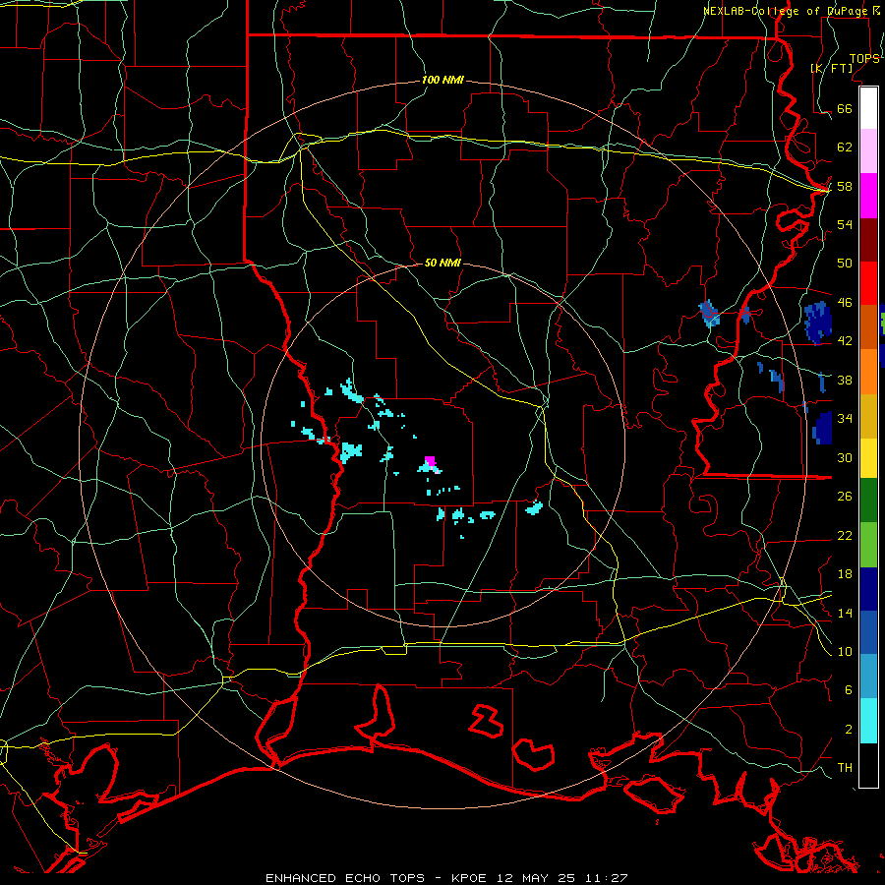
Task: Click the medium blue 18 kft swatch
Action: coord(868,632)
